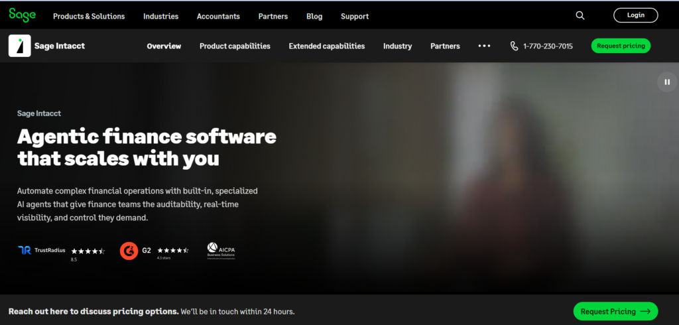Open the Support menu

(355, 16)
